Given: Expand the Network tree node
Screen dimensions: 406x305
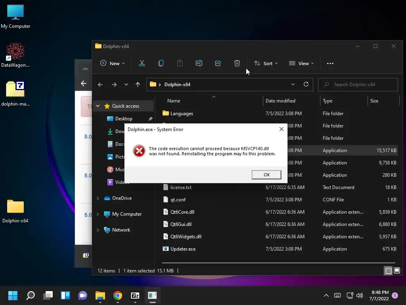Looking at the screenshot, I should coord(98,230).
